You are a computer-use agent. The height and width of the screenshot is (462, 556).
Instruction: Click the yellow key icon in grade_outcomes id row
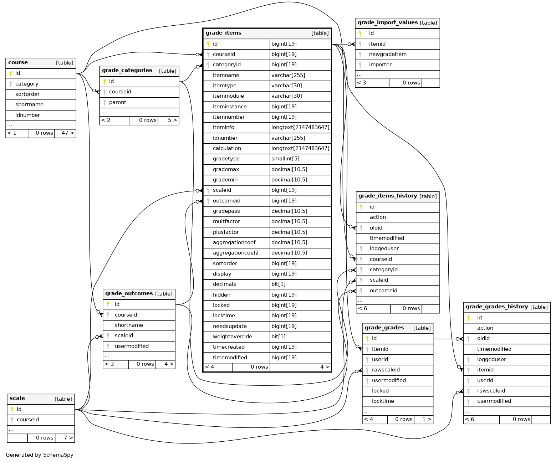pos(108,304)
